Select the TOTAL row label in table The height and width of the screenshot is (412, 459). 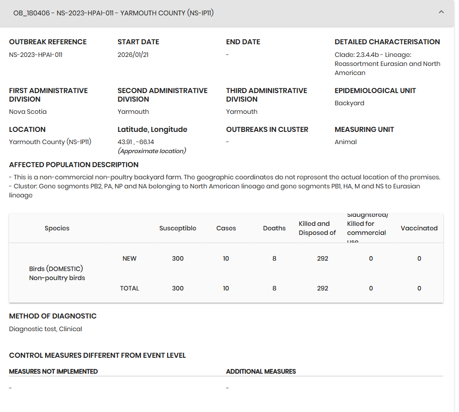click(x=129, y=288)
